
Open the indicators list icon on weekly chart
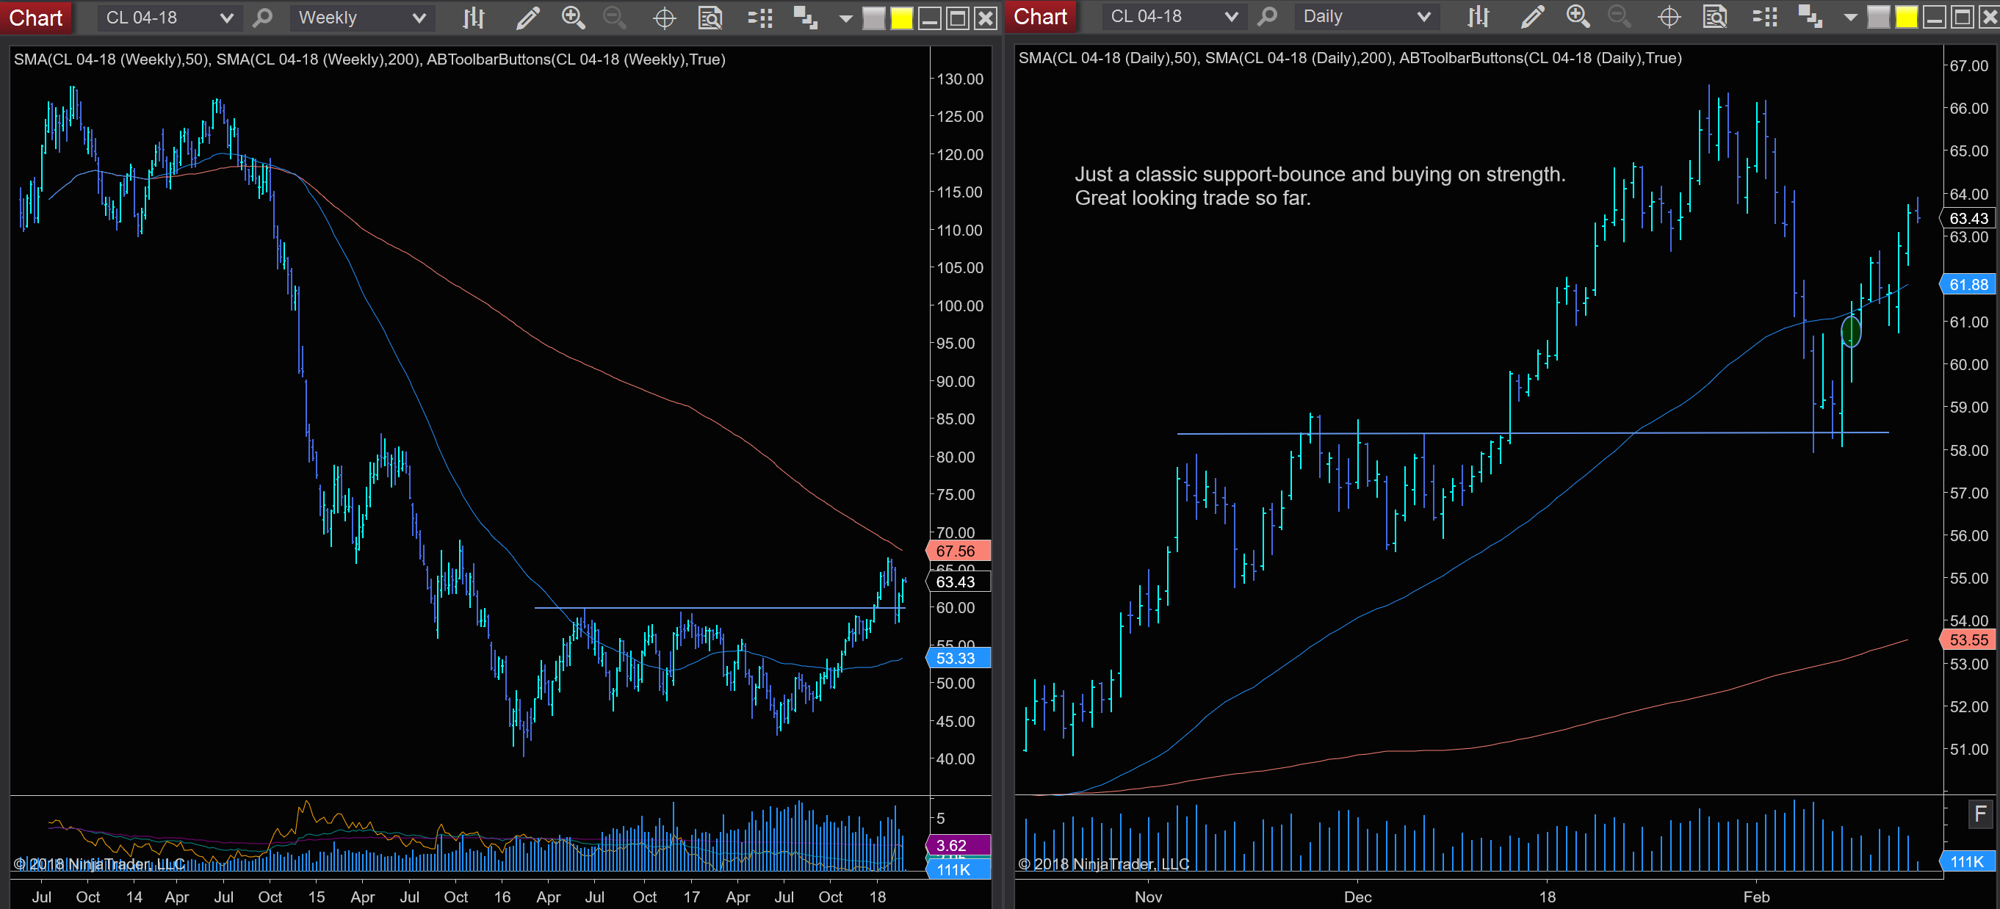[x=760, y=18]
